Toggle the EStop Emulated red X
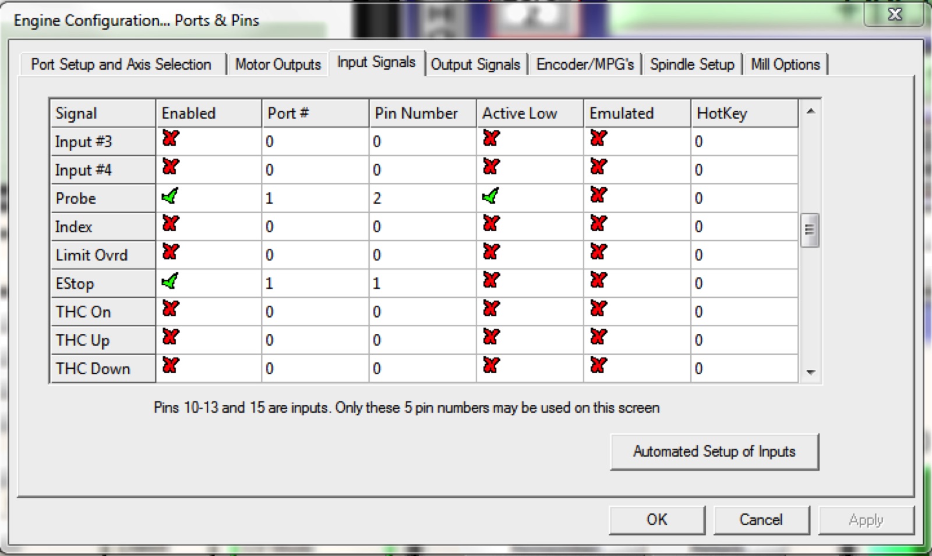This screenshot has height=556, width=932. [x=598, y=281]
